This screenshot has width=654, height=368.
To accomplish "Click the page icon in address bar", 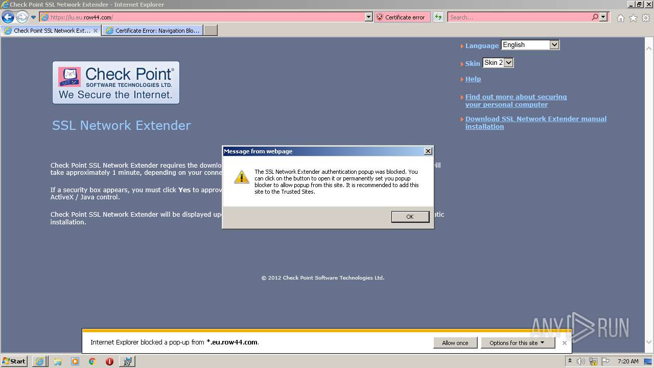I will [x=44, y=17].
